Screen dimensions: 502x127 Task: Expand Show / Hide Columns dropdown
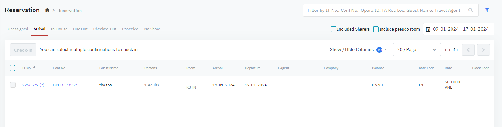pyautogui.click(x=358, y=49)
